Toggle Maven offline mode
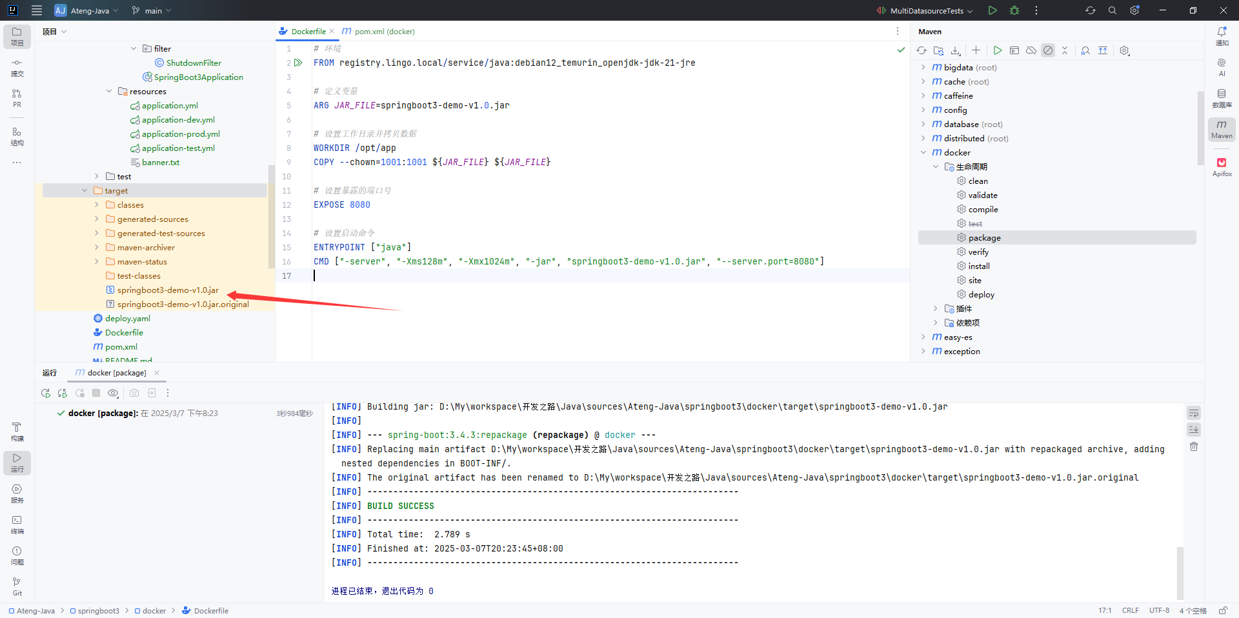The height and width of the screenshot is (618, 1239). (x=1031, y=50)
